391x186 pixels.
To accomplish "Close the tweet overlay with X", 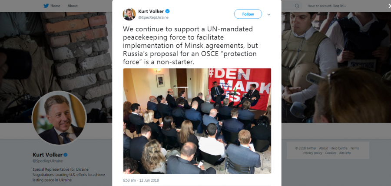I will [390, 6].
